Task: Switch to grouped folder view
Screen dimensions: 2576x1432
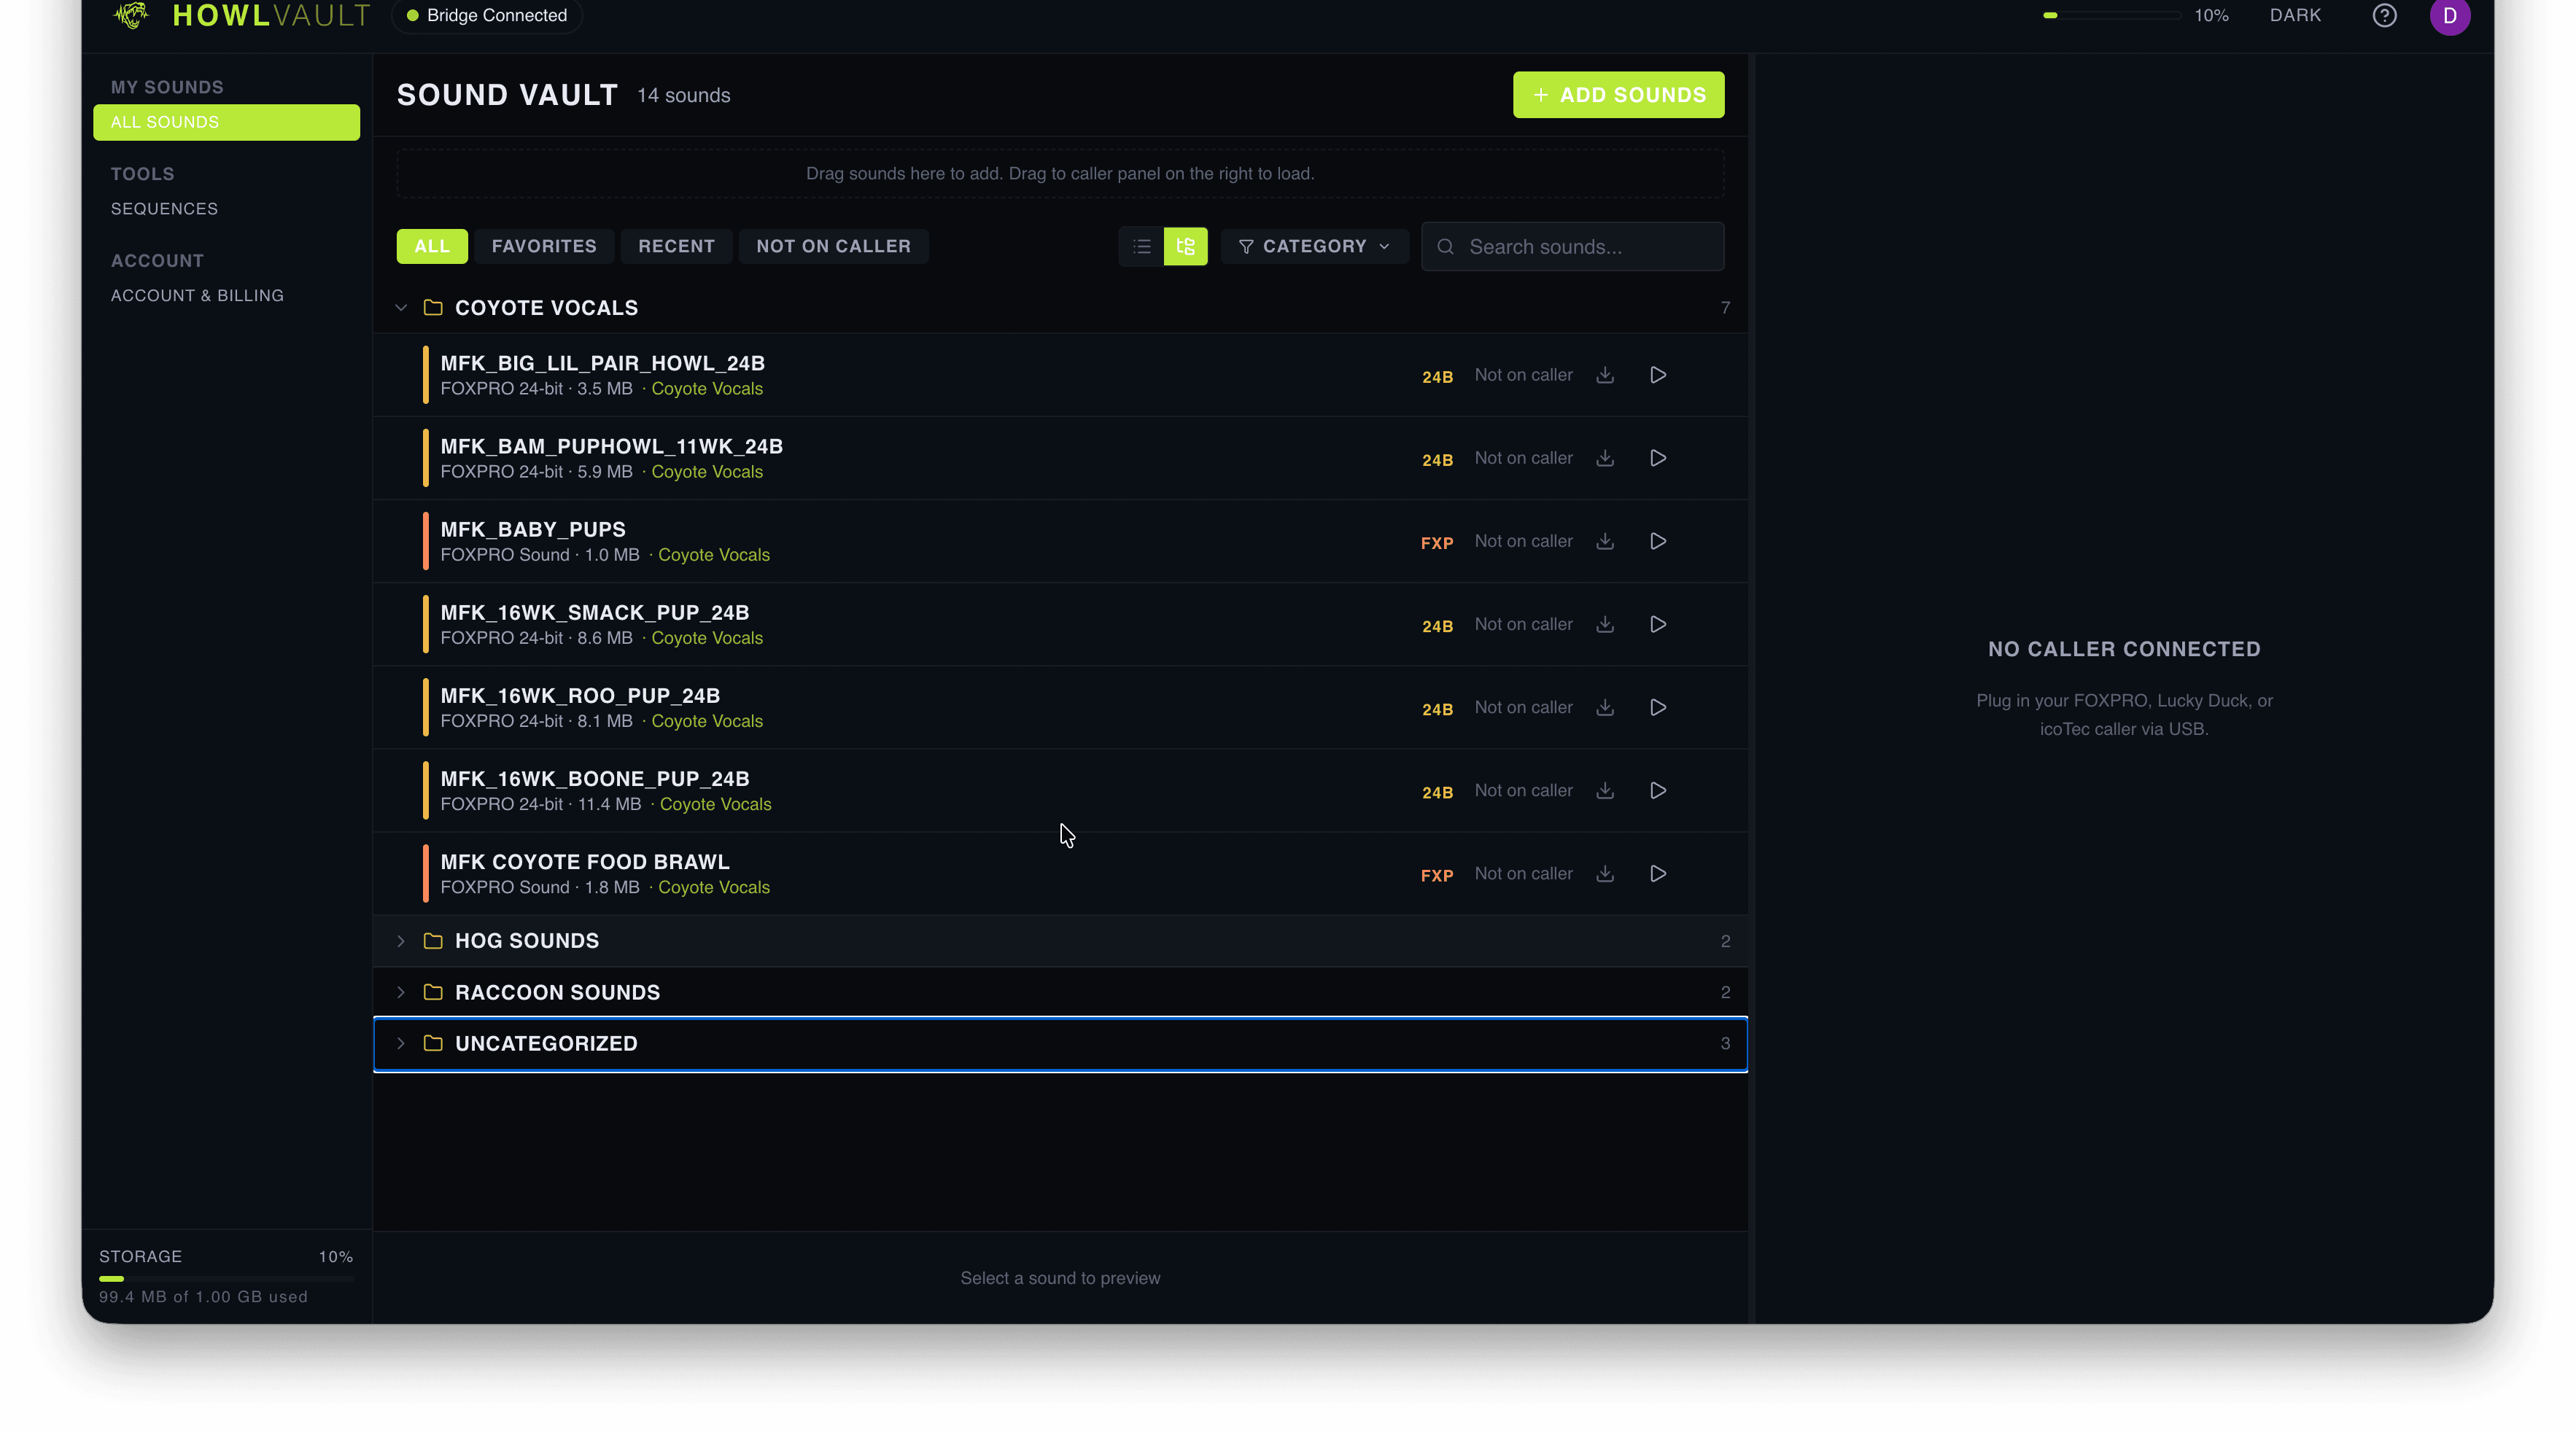Action: 1185,246
